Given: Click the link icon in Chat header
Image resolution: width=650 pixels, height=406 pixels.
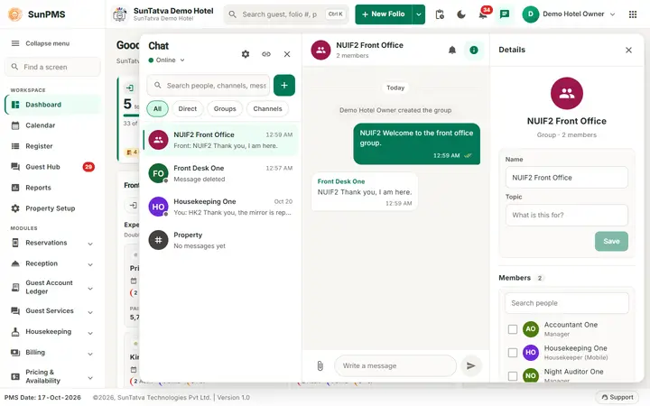Looking at the screenshot, I should [266, 54].
